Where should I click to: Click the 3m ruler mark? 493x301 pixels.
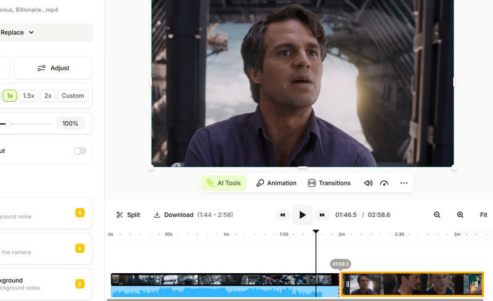(457, 234)
